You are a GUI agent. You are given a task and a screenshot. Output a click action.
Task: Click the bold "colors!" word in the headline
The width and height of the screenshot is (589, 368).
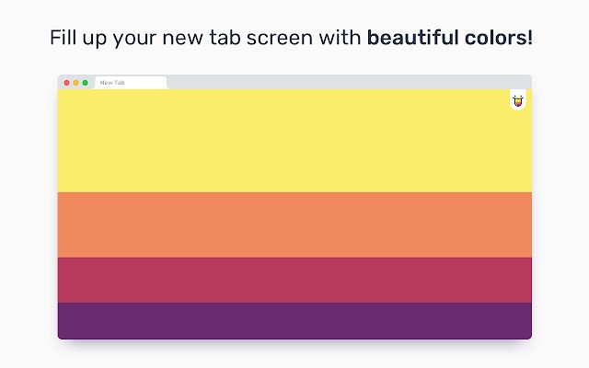pos(499,38)
